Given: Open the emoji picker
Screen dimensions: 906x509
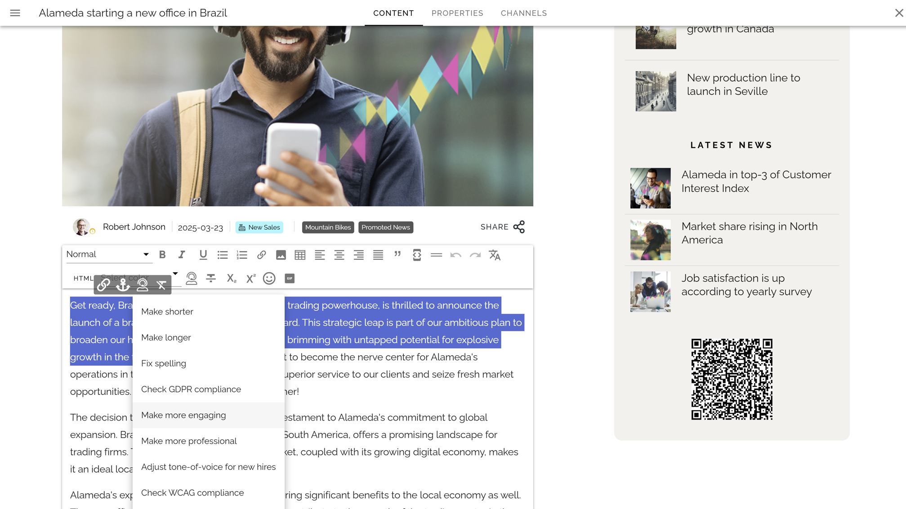Looking at the screenshot, I should [269, 279].
